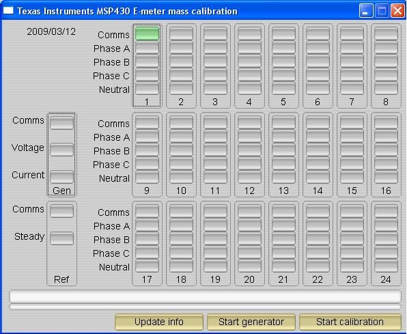Toggle Phase A indicator of meter 2
407x334 pixels.
tap(181, 48)
